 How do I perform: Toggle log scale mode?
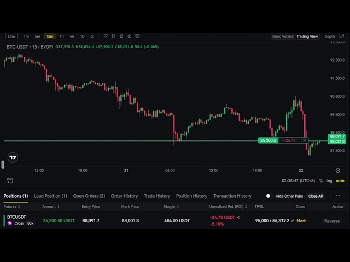[x=329, y=181]
